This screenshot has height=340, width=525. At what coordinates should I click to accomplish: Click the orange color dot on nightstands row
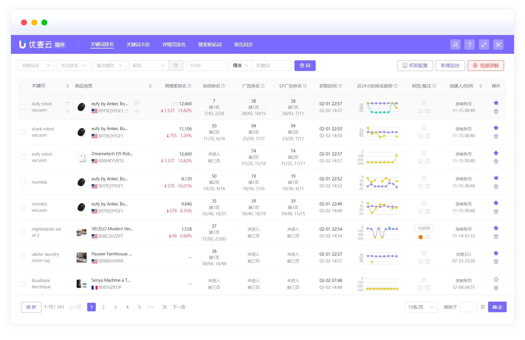(x=421, y=237)
